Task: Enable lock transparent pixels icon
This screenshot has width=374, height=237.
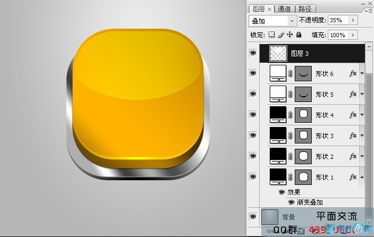Action: point(271,35)
